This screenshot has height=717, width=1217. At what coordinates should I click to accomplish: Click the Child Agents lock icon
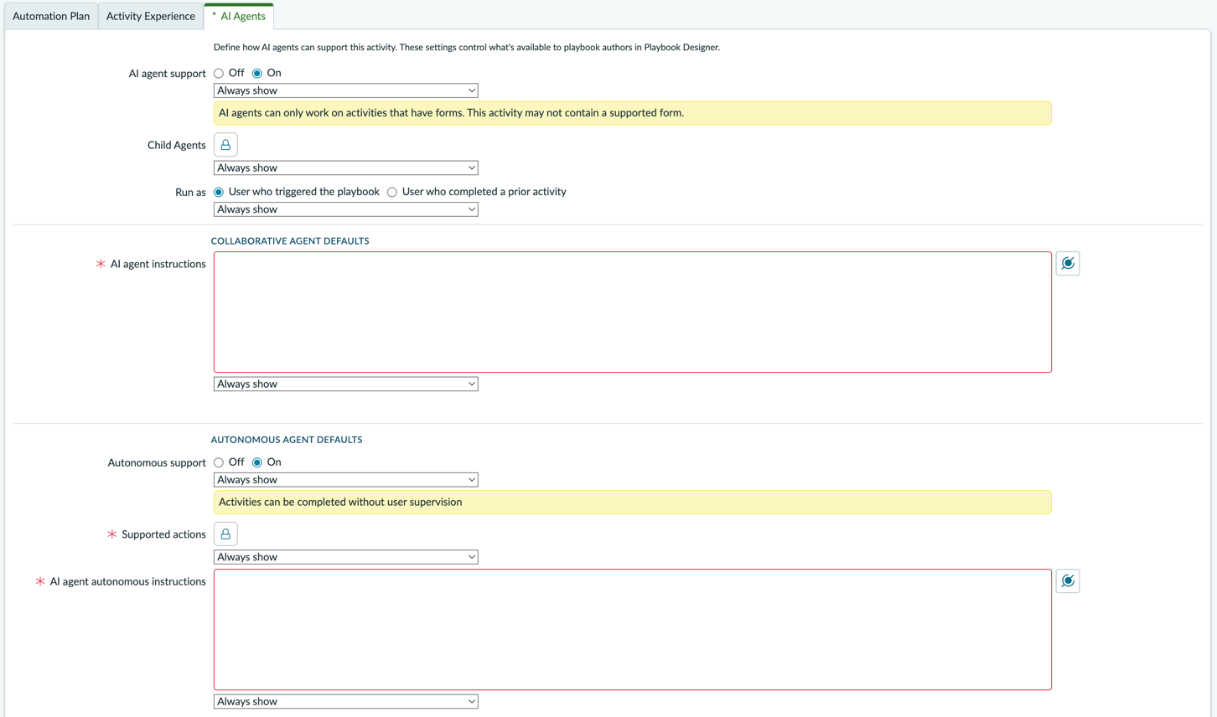(225, 145)
